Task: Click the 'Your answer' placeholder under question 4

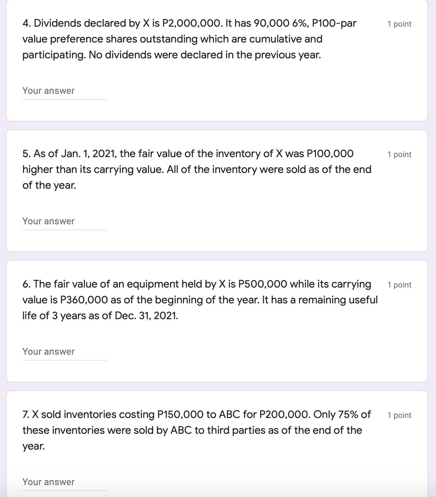Action: click(48, 91)
